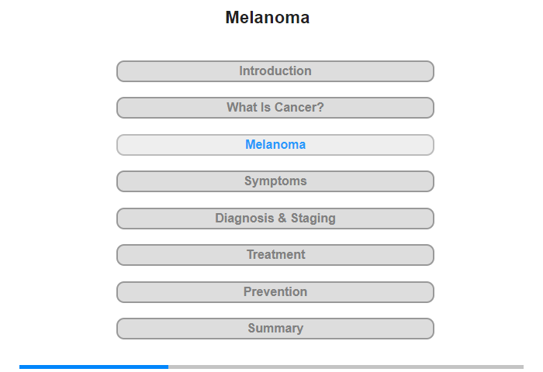Select the blue Melanoma link text

(x=275, y=145)
